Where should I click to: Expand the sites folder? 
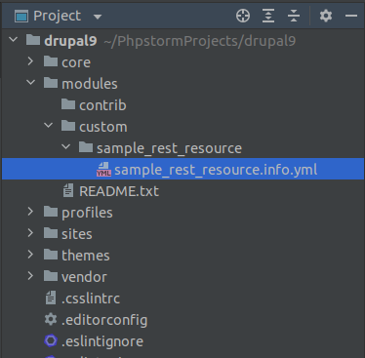30,233
